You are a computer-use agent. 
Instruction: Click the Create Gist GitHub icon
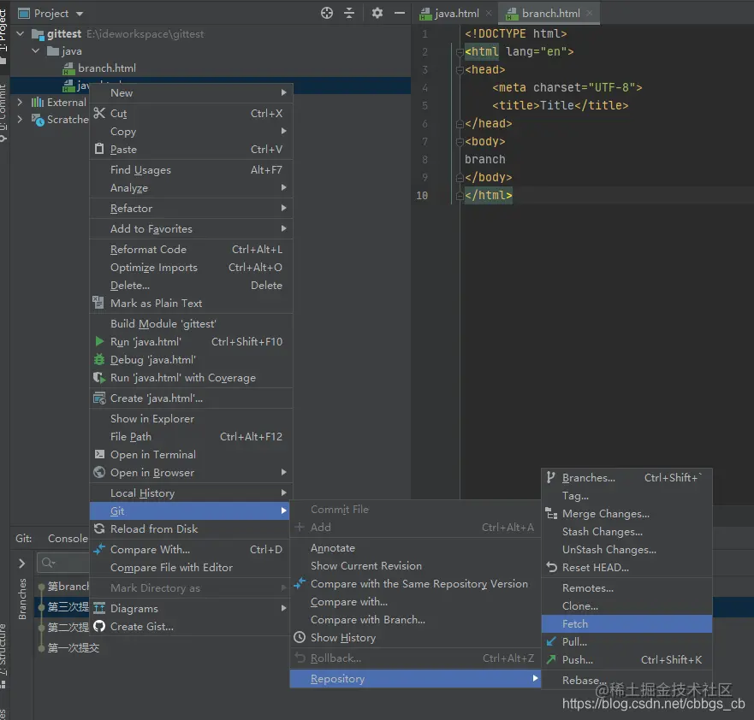99,626
